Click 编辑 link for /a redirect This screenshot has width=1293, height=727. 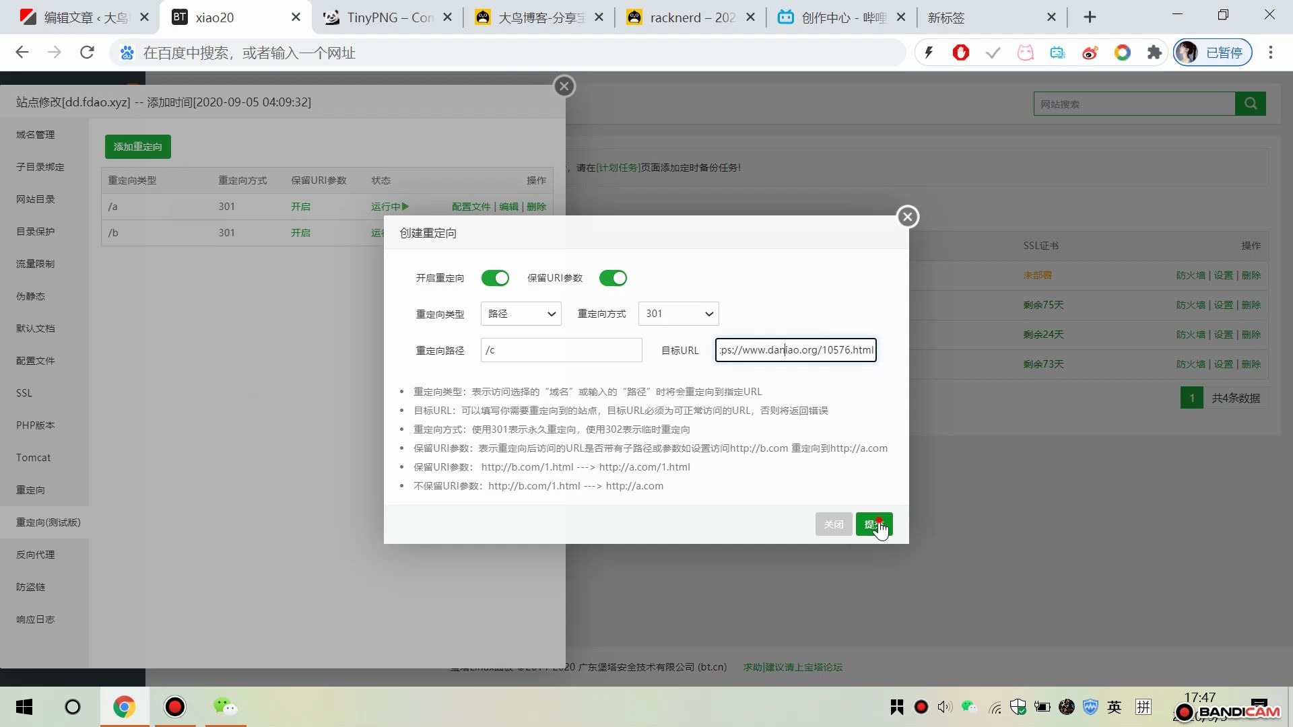509,207
